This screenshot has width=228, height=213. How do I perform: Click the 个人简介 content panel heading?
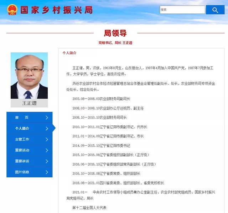pyautogui.click(x=69, y=53)
